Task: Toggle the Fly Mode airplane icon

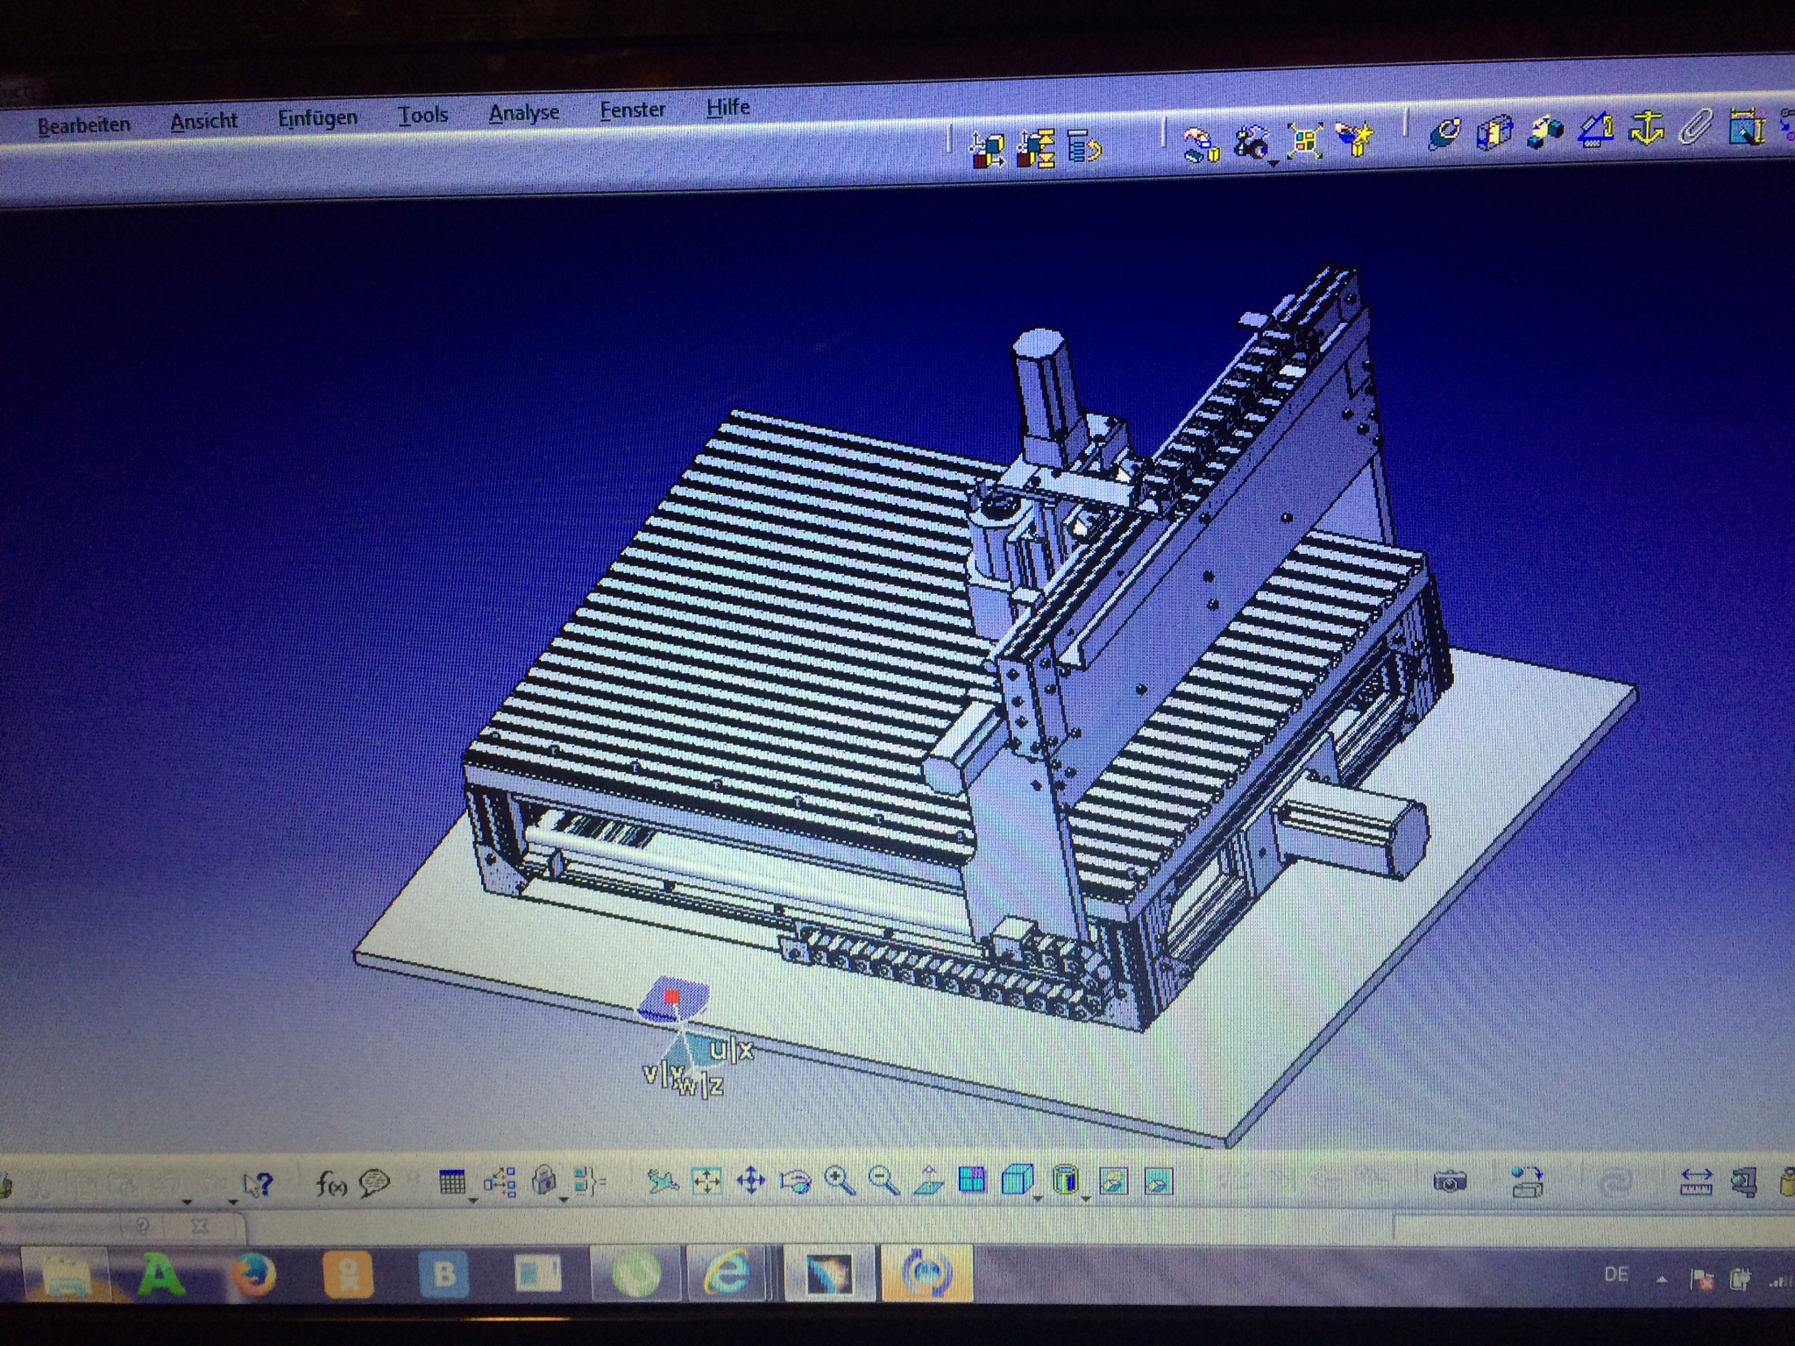Action: click(x=663, y=1182)
